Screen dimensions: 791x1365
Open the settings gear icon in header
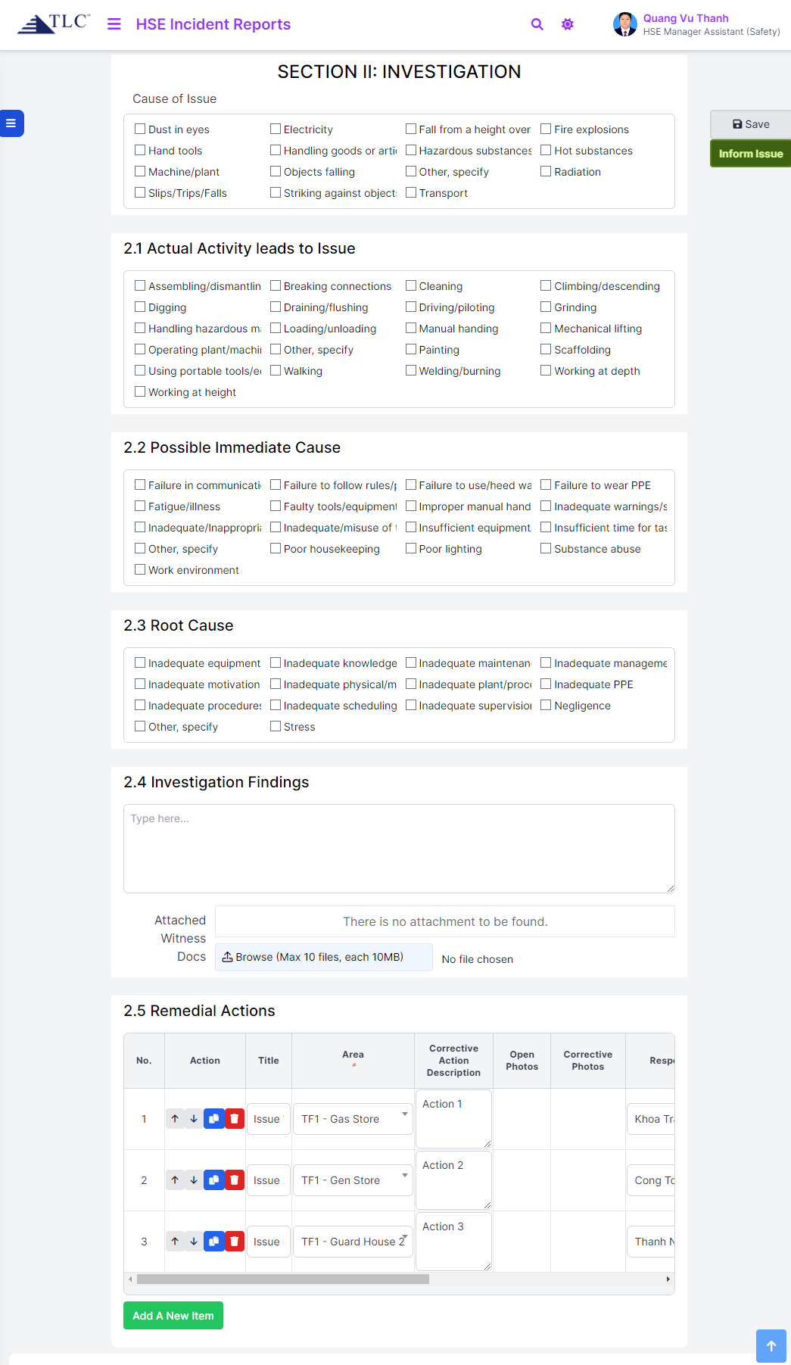click(568, 24)
